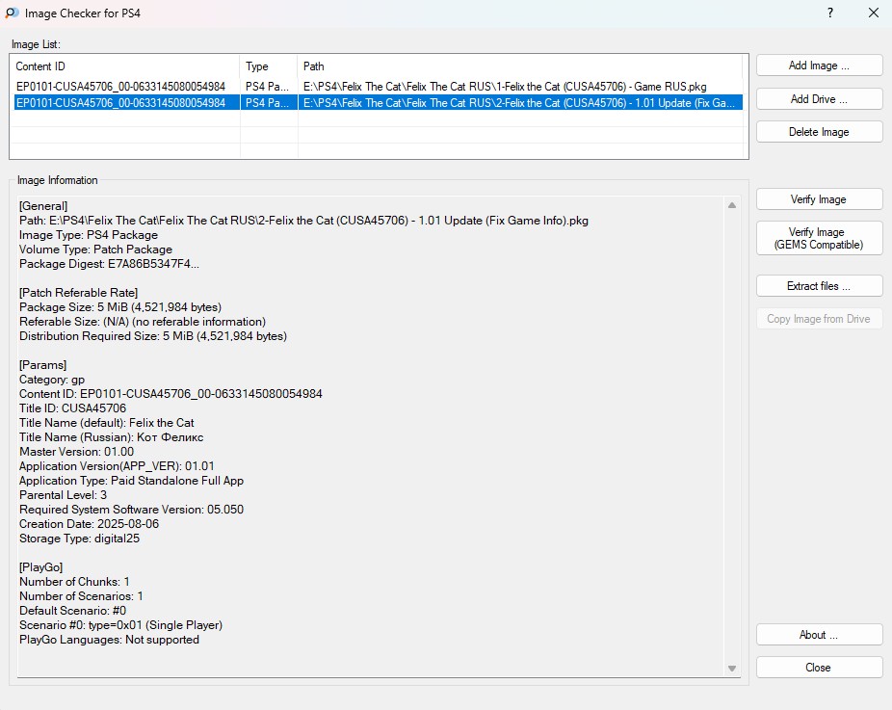Click 'Required System Software Version: 05.050'

pos(131,510)
